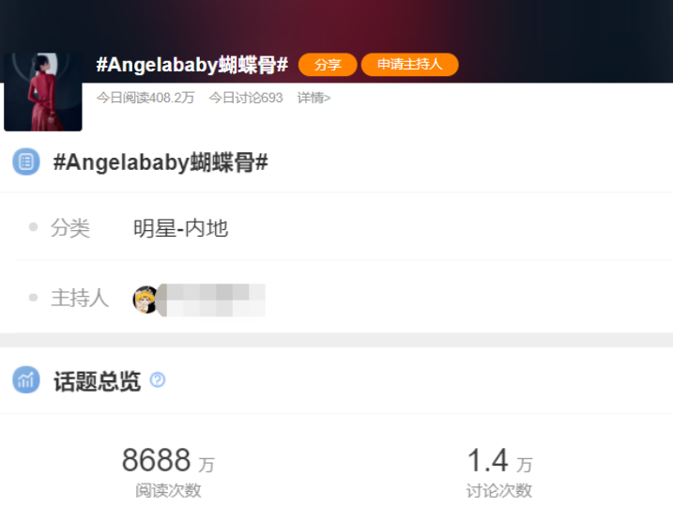
Task: Expand the 详情> details link
Action: (314, 98)
